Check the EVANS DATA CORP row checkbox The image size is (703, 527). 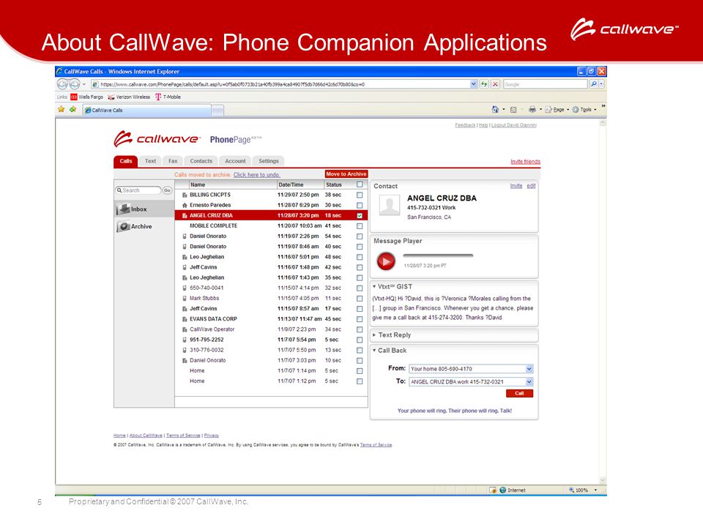(360, 319)
